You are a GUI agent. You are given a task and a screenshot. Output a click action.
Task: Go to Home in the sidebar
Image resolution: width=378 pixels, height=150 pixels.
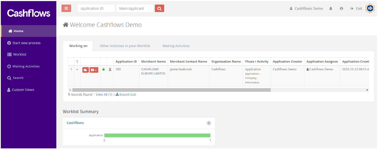click(x=29, y=31)
